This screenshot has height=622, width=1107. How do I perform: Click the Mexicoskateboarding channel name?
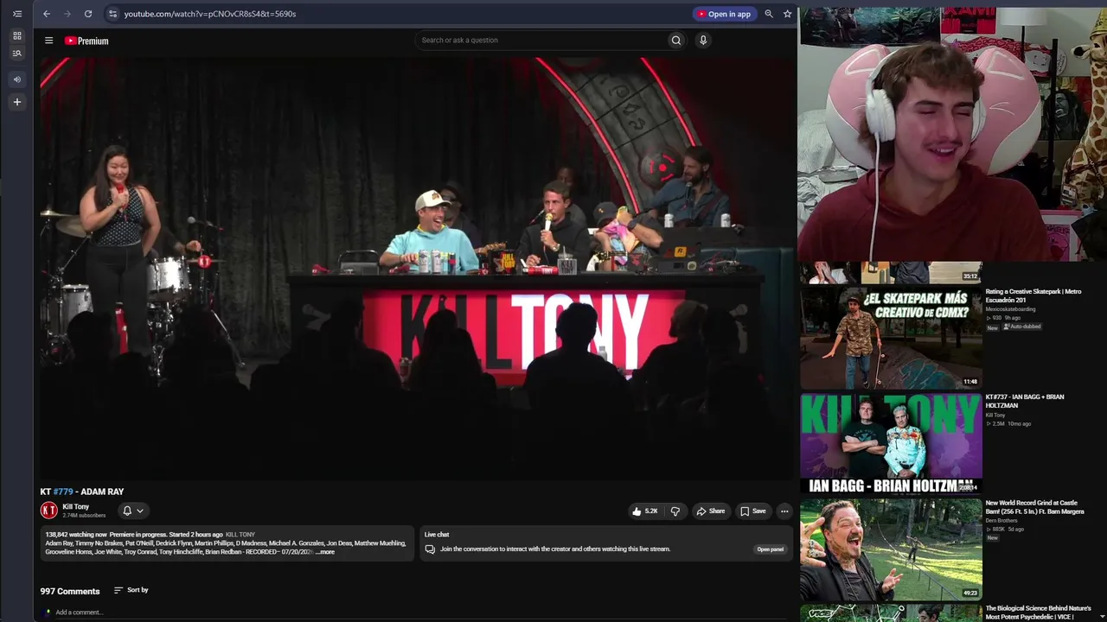point(1011,309)
